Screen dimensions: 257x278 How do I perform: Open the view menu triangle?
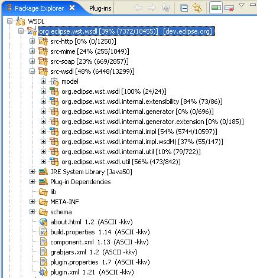(x=242, y=5)
